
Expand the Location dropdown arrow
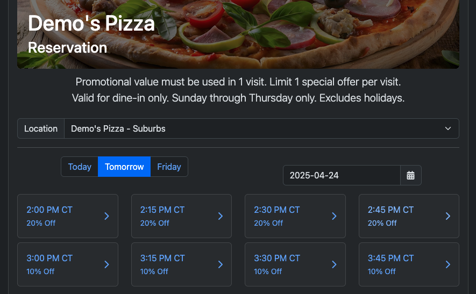pyautogui.click(x=448, y=128)
